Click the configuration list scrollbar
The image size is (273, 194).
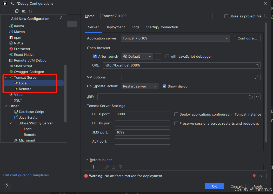pos(65,93)
